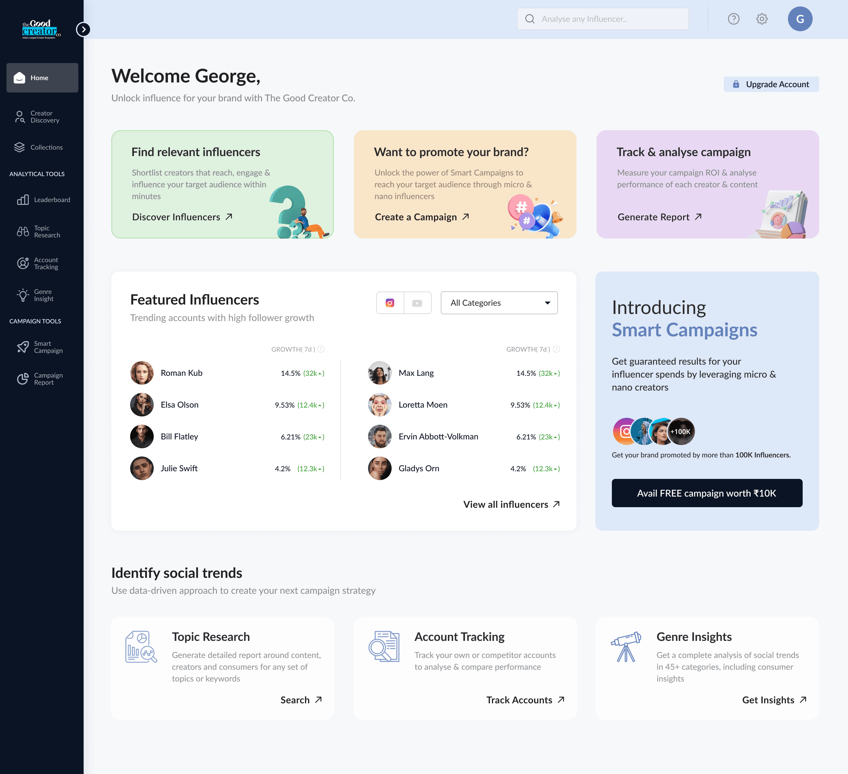This screenshot has width=848, height=774.
Task: Open help question mark icon
Action: 733,19
